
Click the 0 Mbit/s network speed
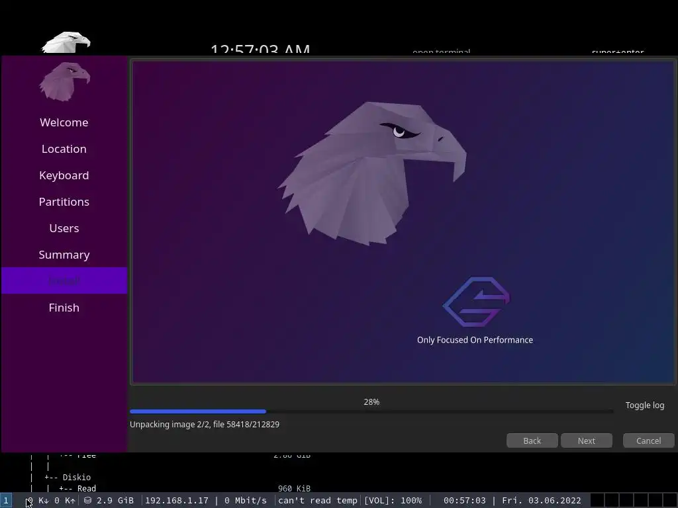[245, 500]
